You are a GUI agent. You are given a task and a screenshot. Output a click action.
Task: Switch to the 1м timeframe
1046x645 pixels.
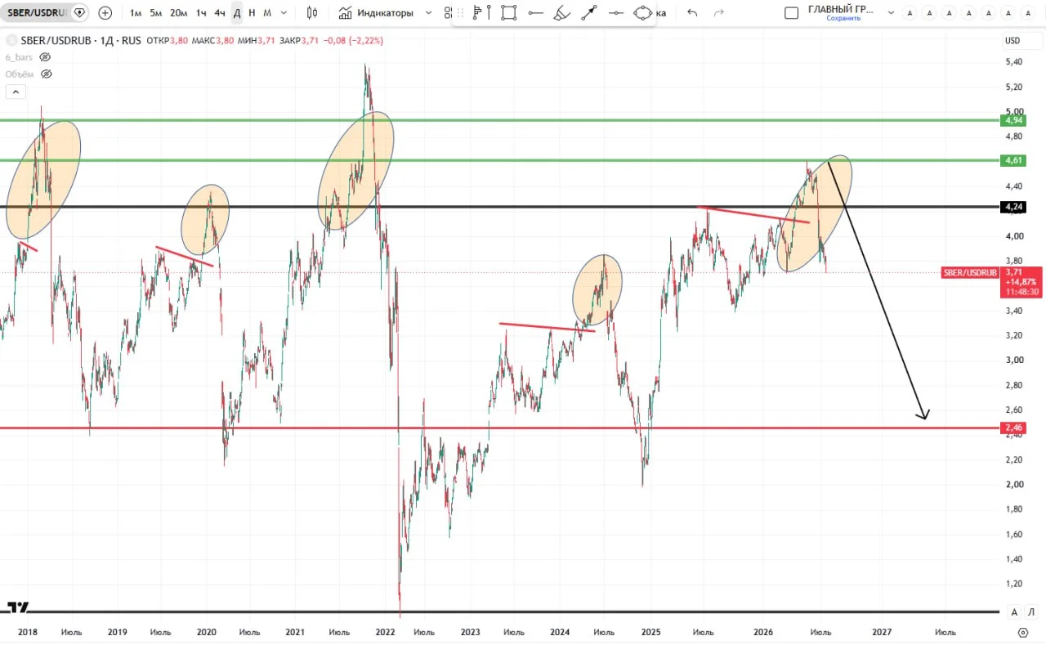click(x=136, y=13)
